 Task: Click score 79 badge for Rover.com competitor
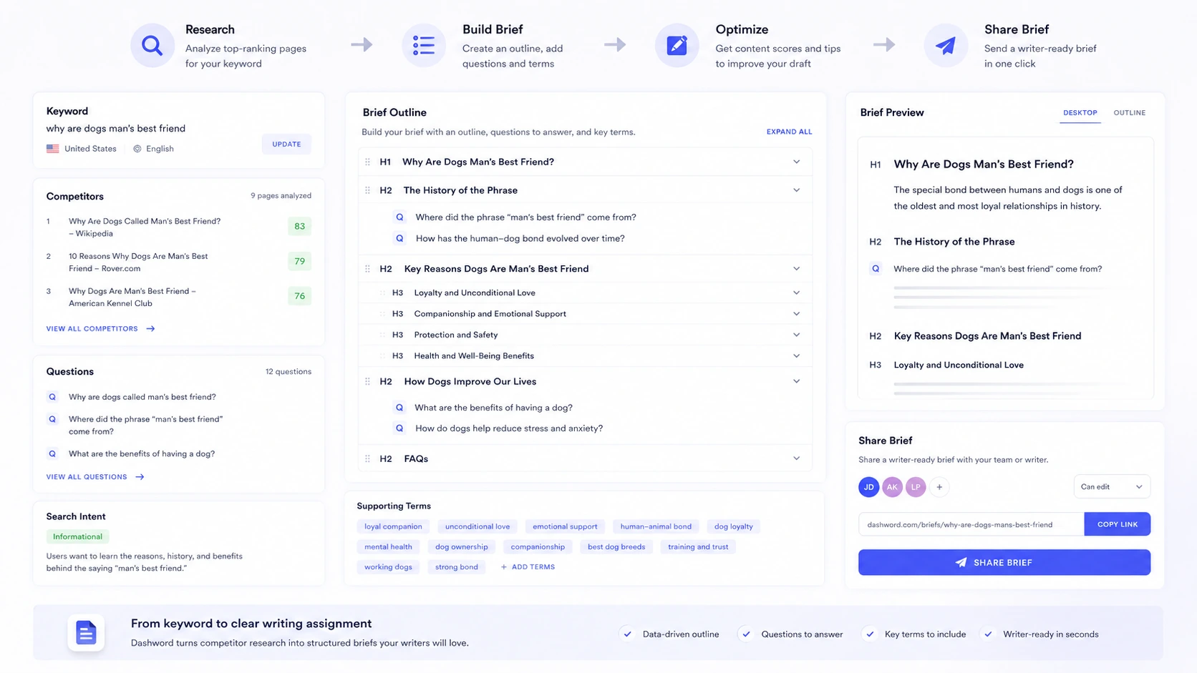[299, 261]
